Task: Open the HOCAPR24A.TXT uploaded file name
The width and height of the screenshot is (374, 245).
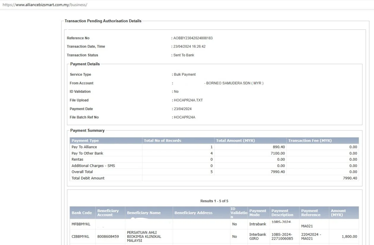Action: click(x=188, y=100)
